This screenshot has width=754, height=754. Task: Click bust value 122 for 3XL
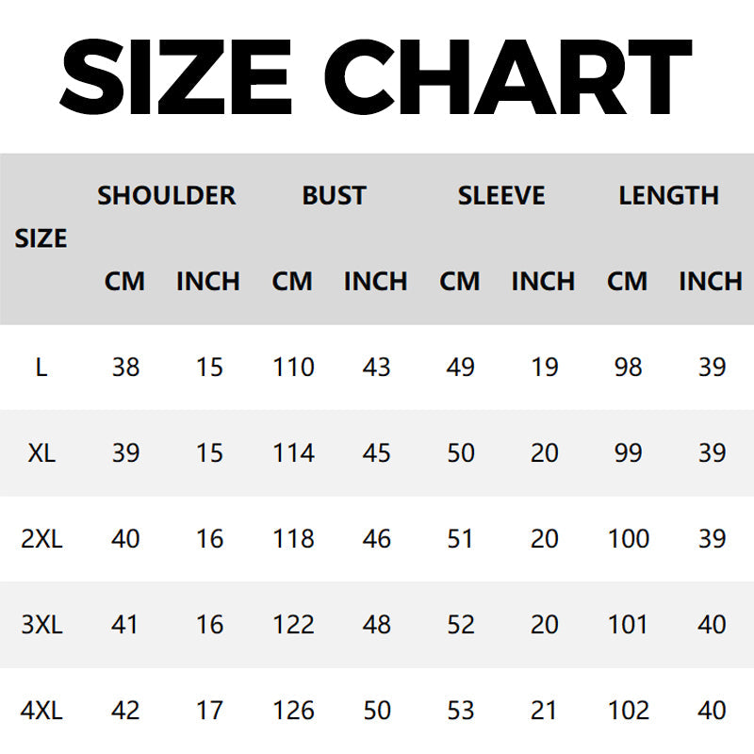tap(293, 625)
